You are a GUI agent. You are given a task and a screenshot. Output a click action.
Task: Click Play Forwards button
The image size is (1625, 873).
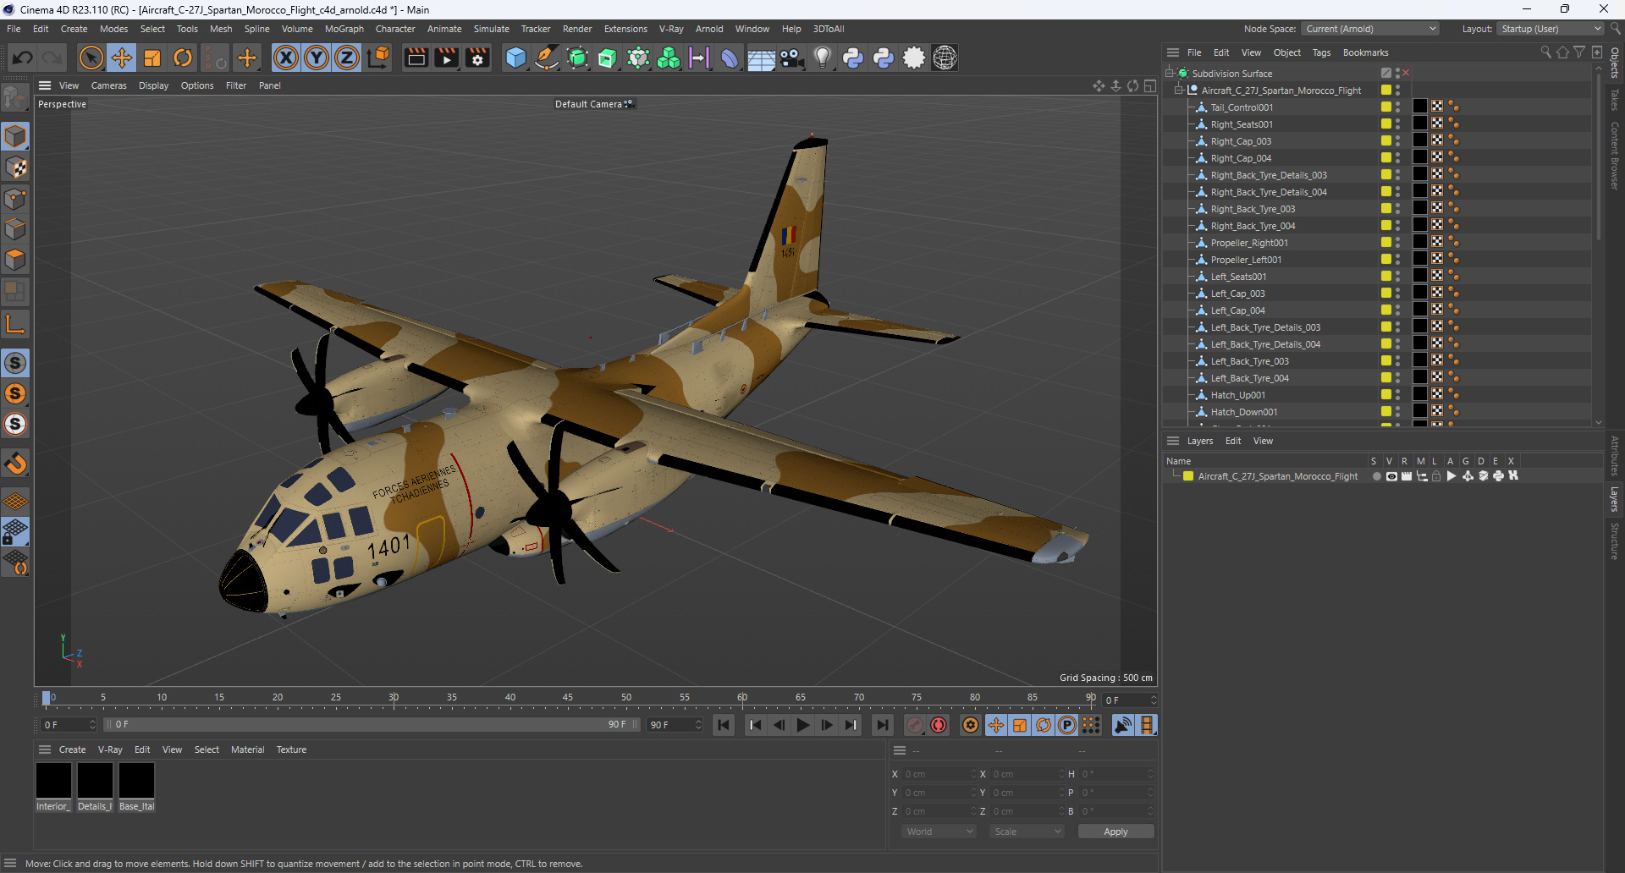[803, 725]
